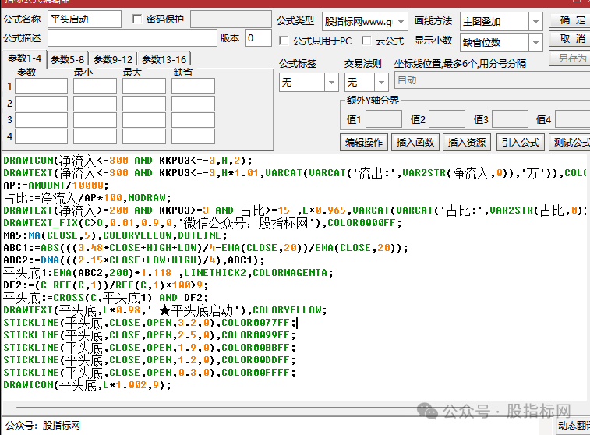Click the STICKLINE line with COLOR0099FF
The image size is (590, 435).
coord(150,335)
